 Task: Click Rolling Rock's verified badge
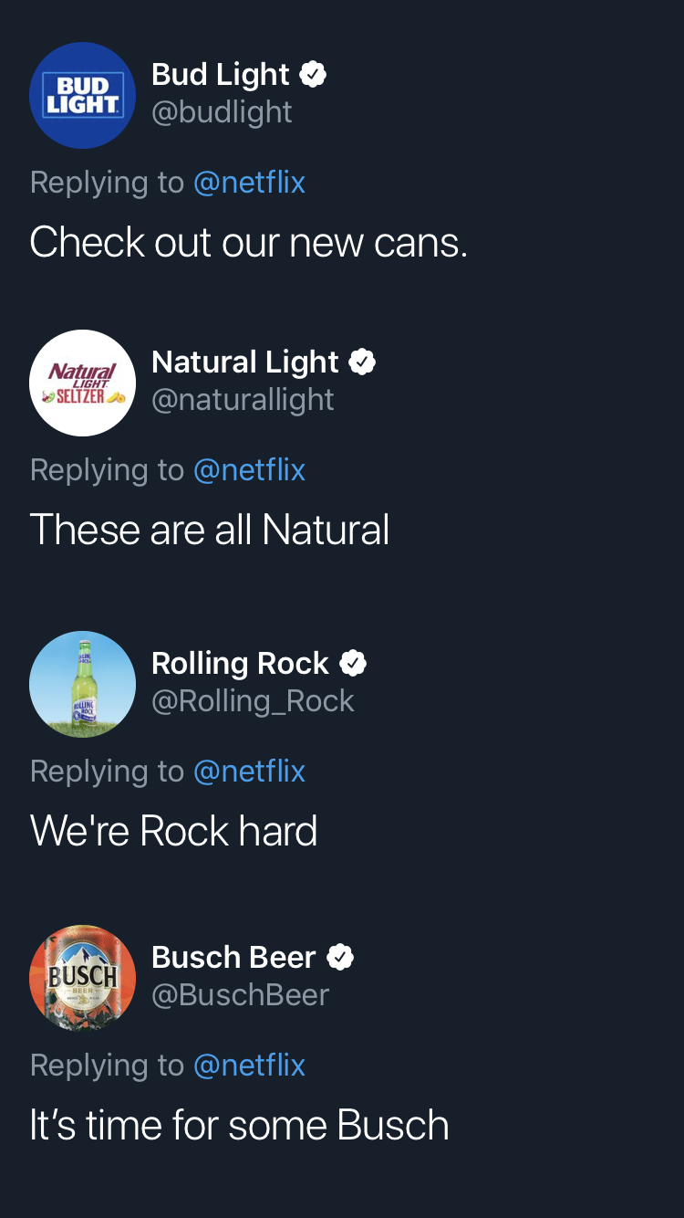(x=353, y=663)
